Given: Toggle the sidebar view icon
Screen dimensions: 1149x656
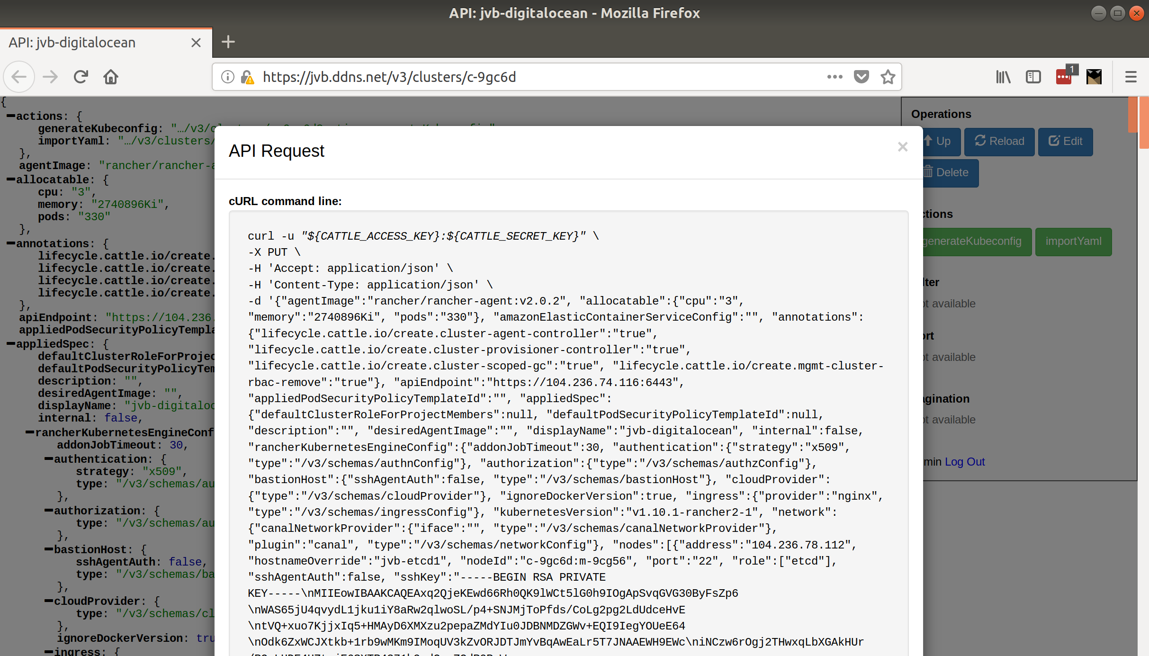Looking at the screenshot, I should (x=1033, y=77).
